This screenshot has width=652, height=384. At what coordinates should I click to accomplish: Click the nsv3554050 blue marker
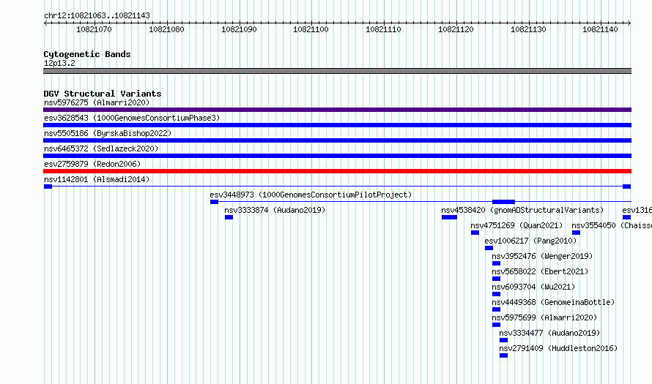[576, 233]
